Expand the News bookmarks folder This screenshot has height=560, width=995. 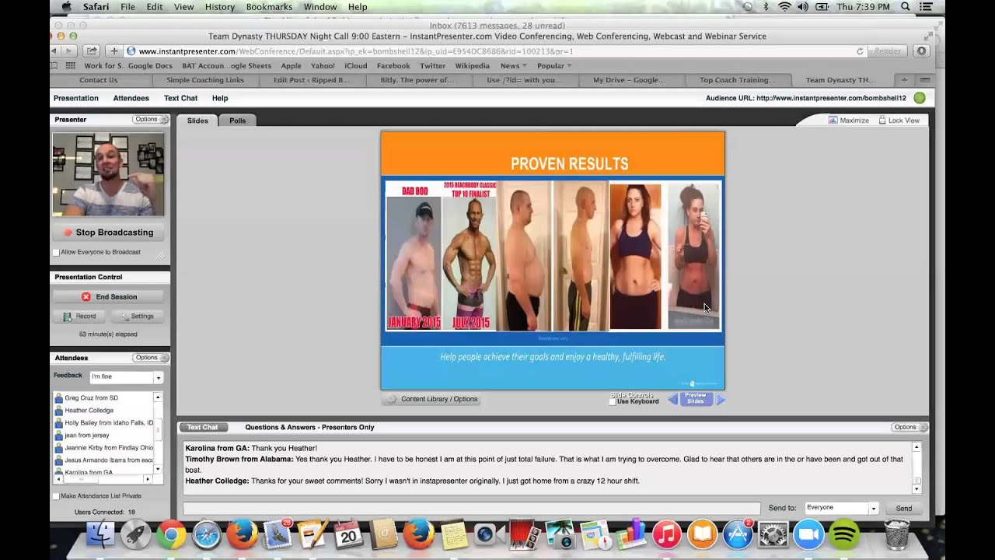pyautogui.click(x=513, y=66)
